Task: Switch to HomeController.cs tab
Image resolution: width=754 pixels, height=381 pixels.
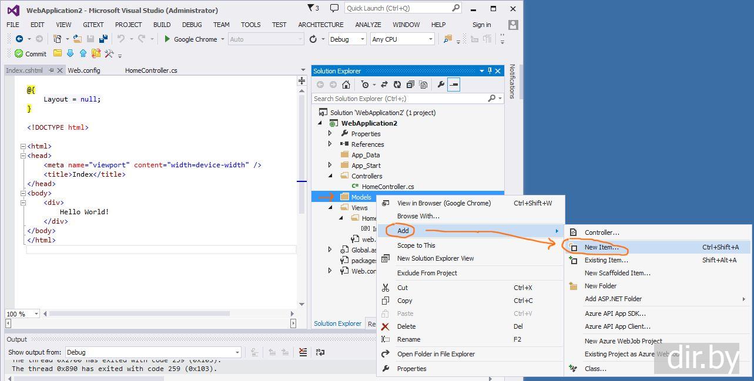Action: click(x=151, y=70)
